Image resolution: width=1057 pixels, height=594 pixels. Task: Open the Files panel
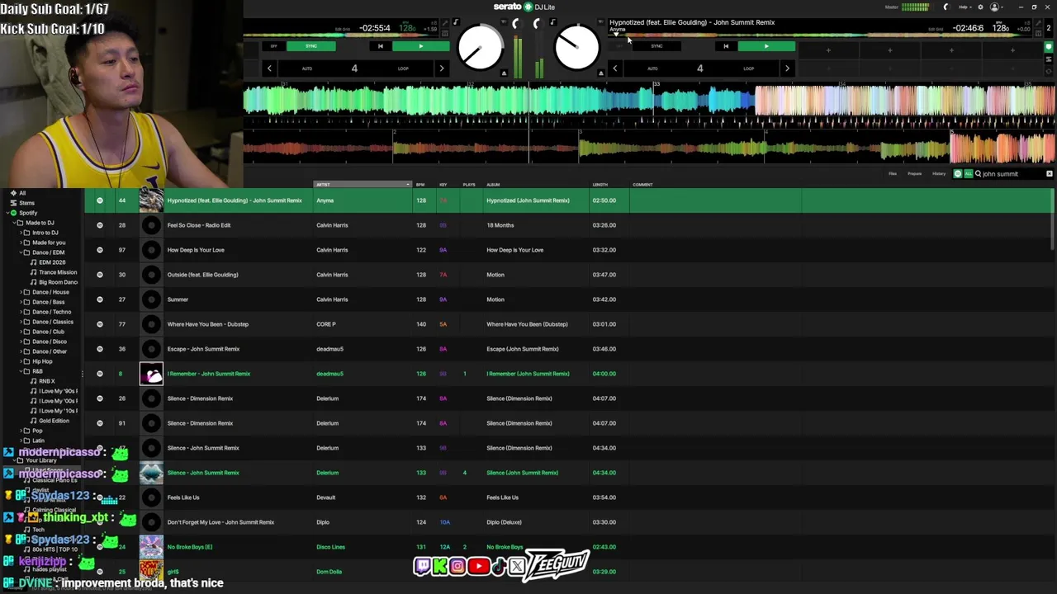pos(893,174)
